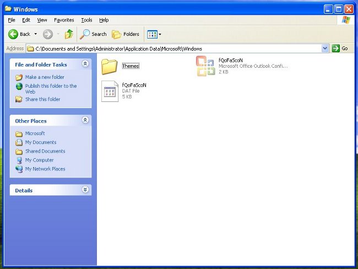The height and width of the screenshot is (269, 358).
Task: Toggle the Folders pane button
Action: click(126, 34)
